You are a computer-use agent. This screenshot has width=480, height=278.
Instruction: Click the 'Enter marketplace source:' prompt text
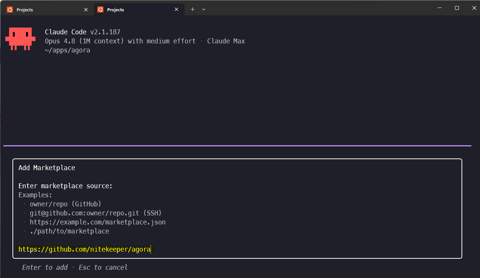(x=66, y=186)
